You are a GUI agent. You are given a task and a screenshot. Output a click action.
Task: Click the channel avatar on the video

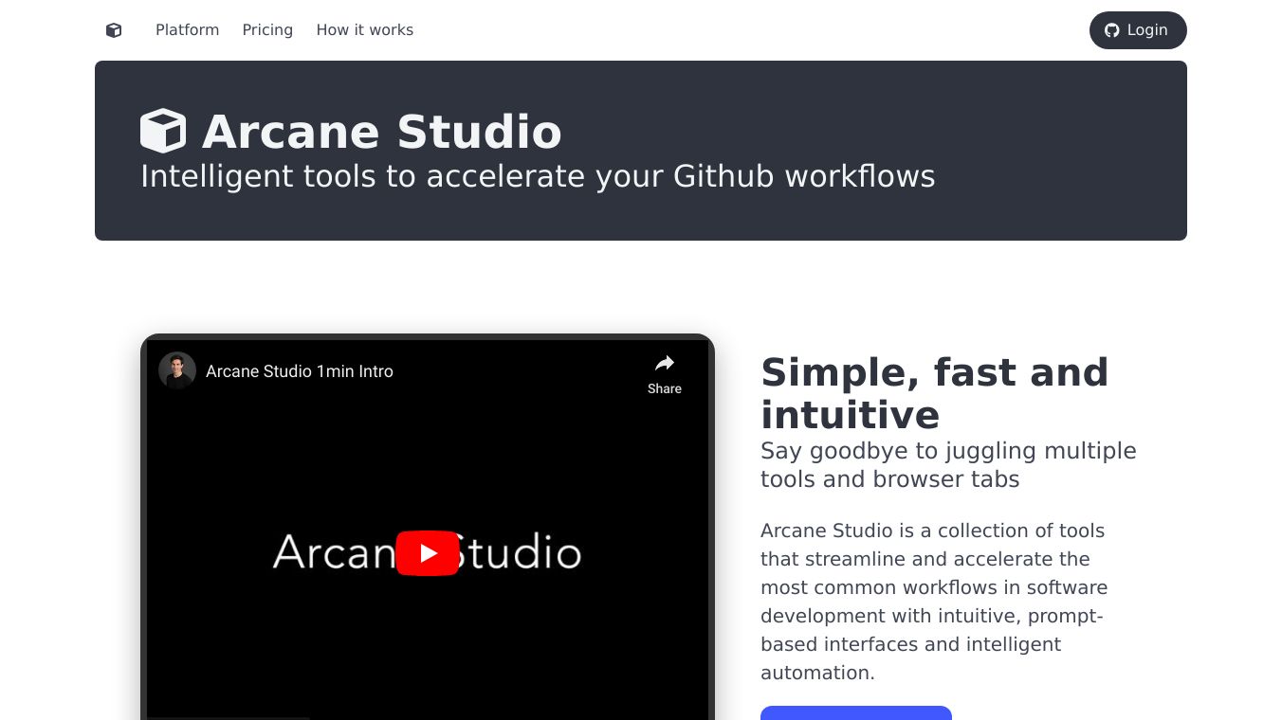pyautogui.click(x=177, y=370)
